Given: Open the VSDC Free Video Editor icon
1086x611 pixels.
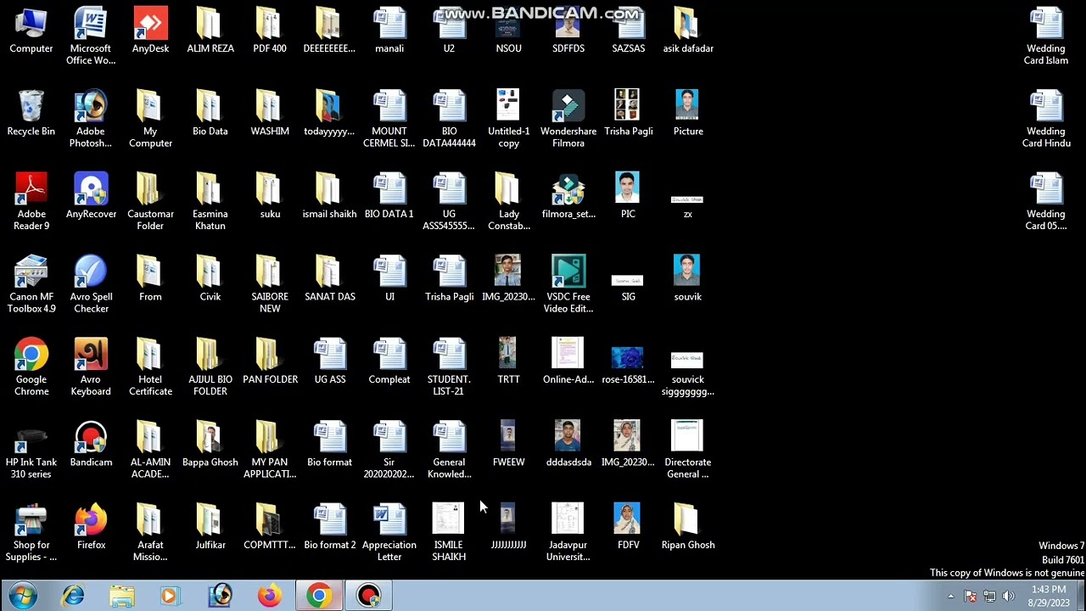Looking at the screenshot, I should click(x=568, y=284).
